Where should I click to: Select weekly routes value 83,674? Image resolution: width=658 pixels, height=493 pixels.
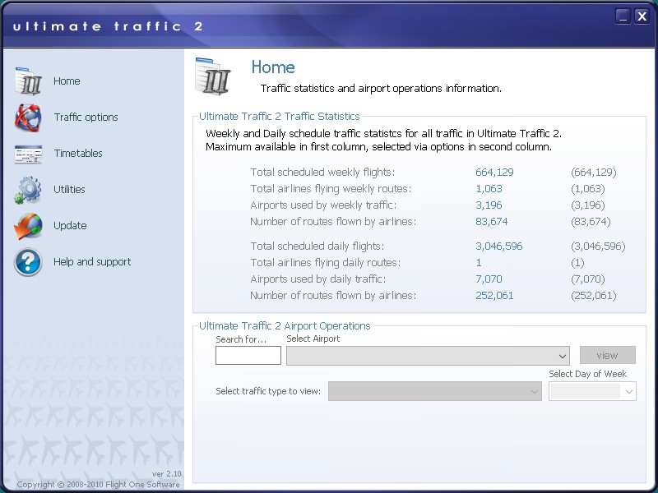[492, 221]
